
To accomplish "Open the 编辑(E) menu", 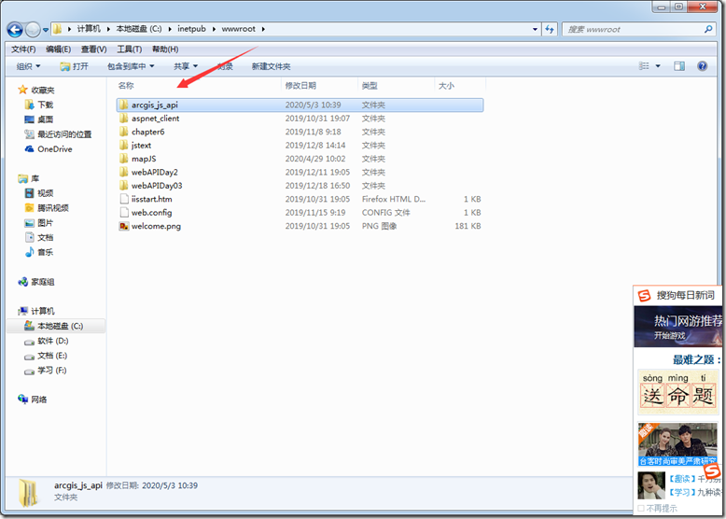I will click(x=59, y=49).
